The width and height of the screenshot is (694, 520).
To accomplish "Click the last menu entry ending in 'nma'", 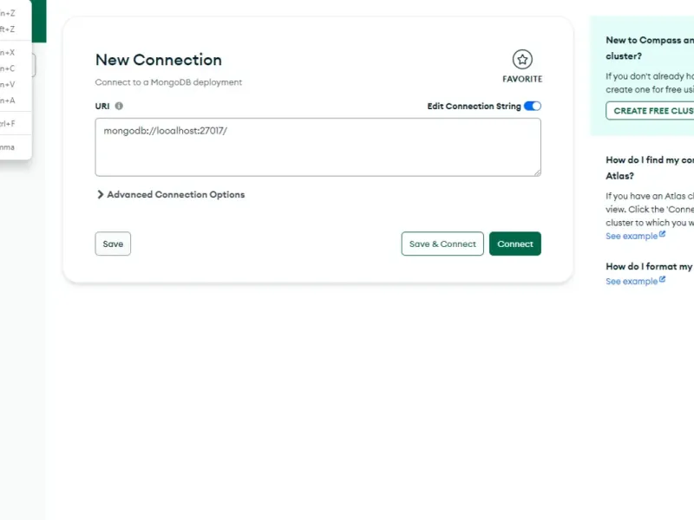I will point(10,146).
